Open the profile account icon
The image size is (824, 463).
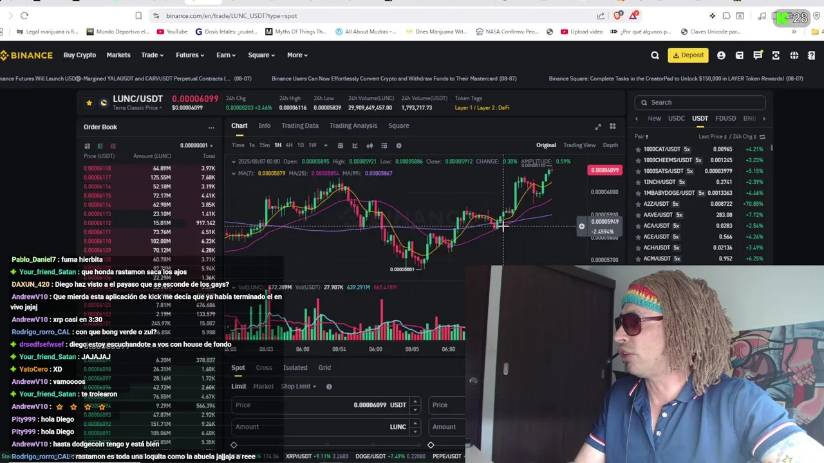[721, 55]
